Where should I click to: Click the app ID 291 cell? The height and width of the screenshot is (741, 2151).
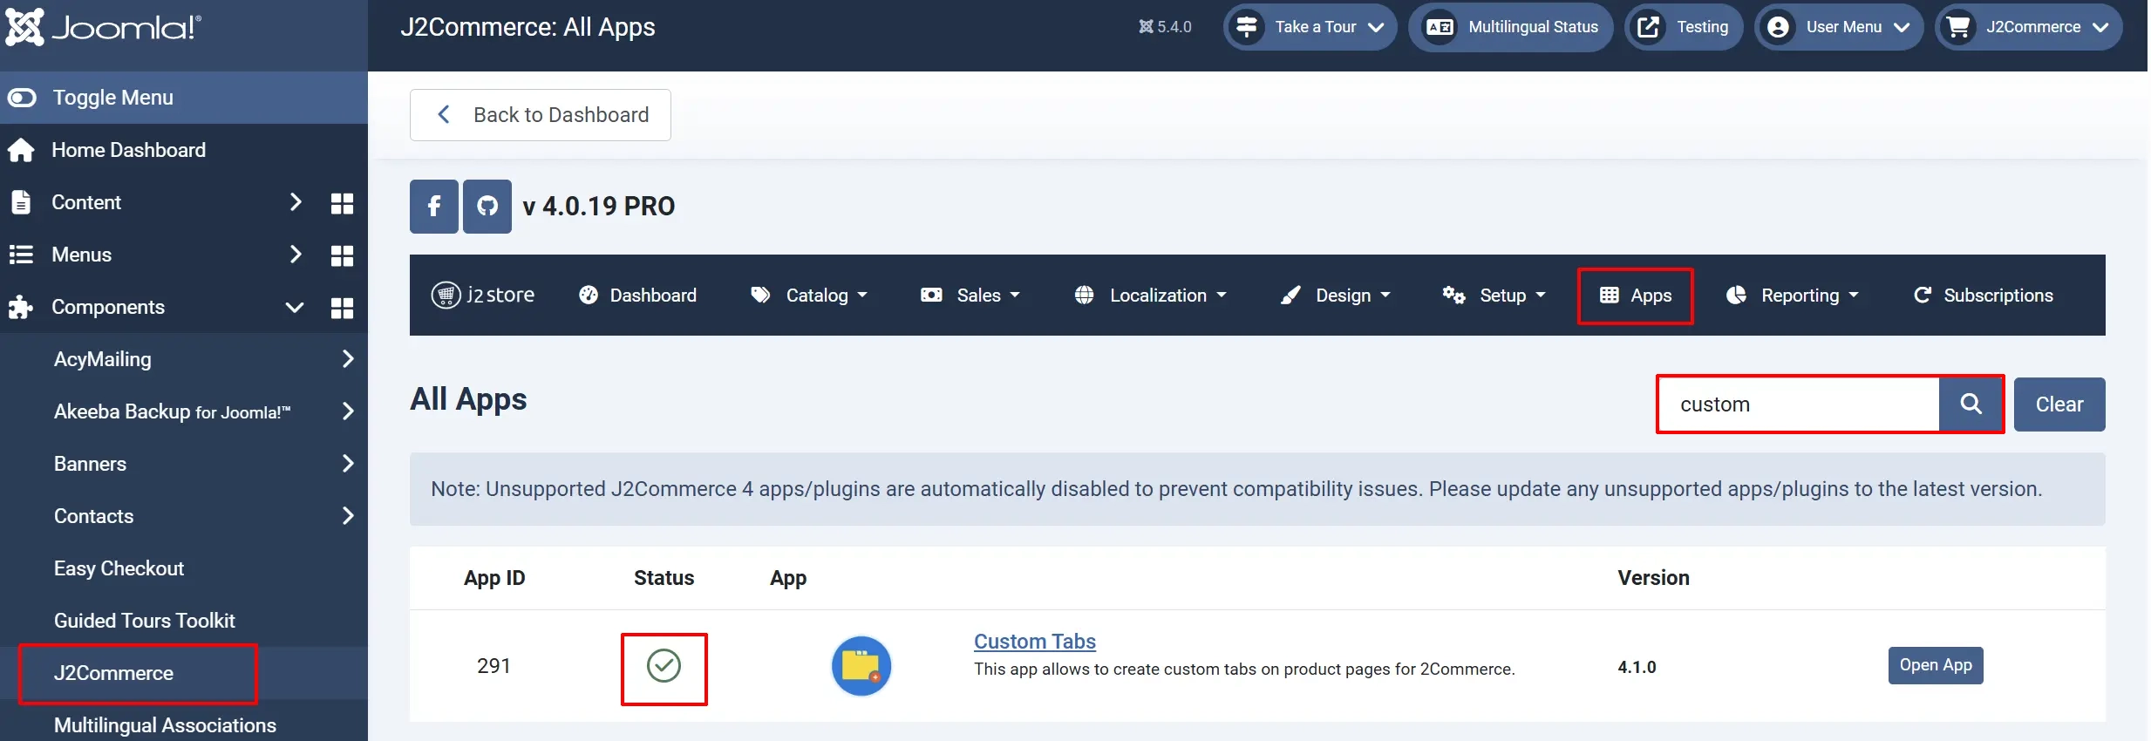coord(494,666)
